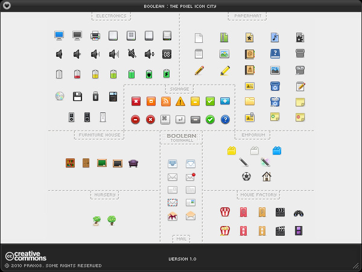
Task: Click the blue question mark circle
Action: pyautogui.click(x=225, y=120)
